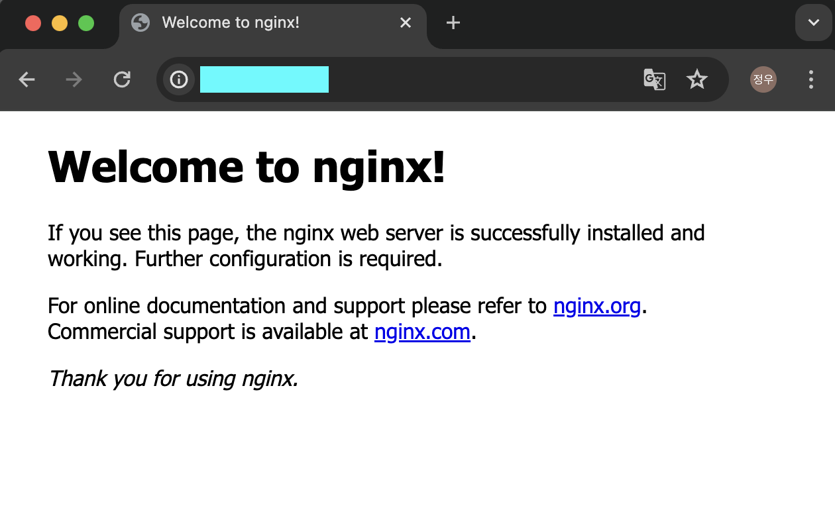Open Chrome's three-dot menu
This screenshot has width=835, height=531.
(x=811, y=80)
